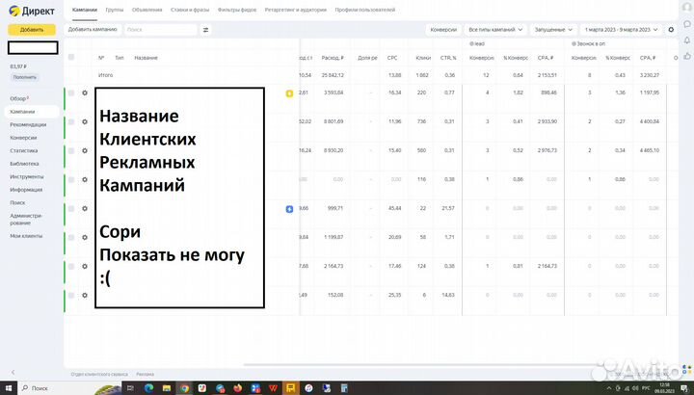Check the campaign row with CTR 0,38 and 116 clicks
Image resolution: width=694 pixels, height=395 pixels.
point(71,179)
